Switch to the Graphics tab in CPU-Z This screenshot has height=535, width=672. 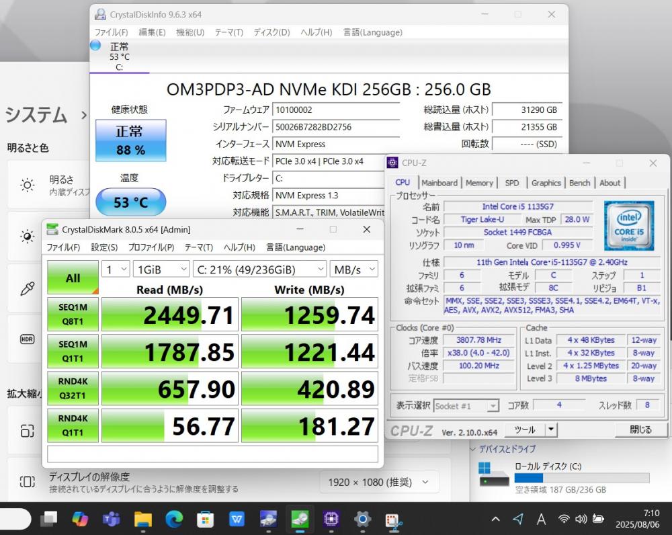pyautogui.click(x=546, y=183)
